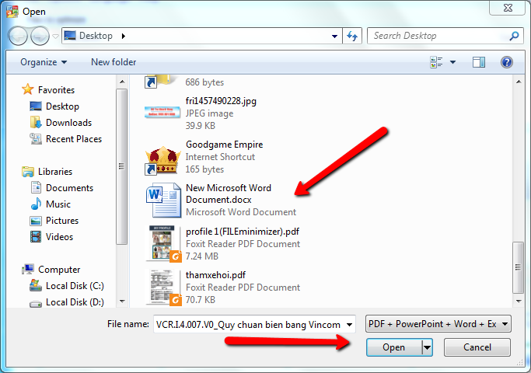The width and height of the screenshot is (531, 373).
Task: Click the Local Disk (D:) drive icon
Action: coord(36,304)
